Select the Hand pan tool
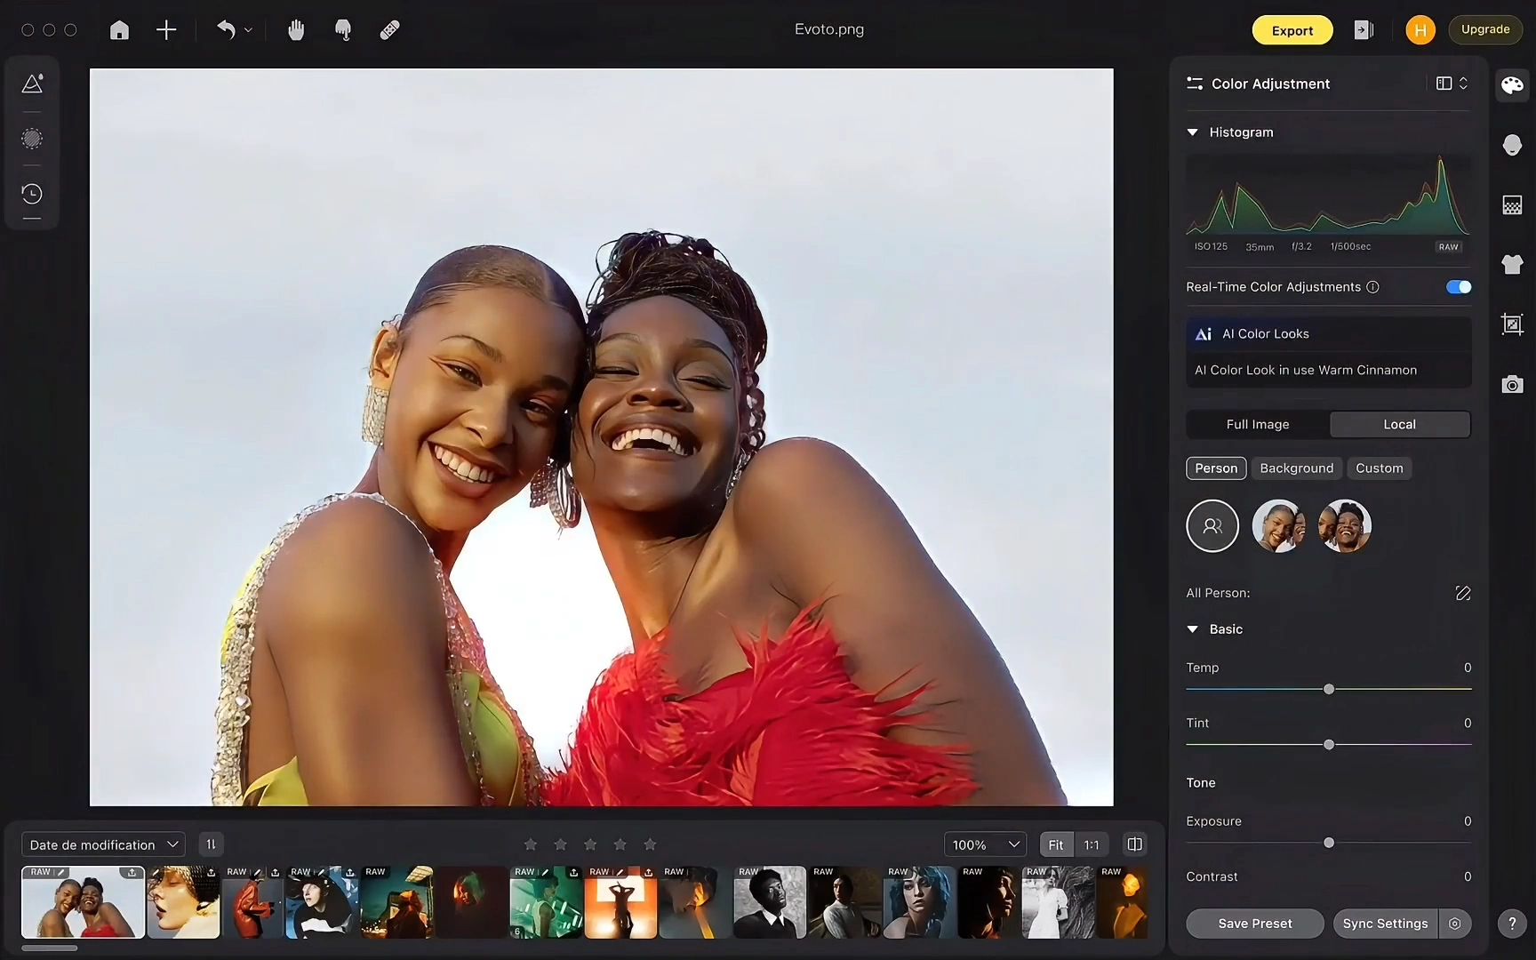The height and width of the screenshot is (960, 1536). pyautogui.click(x=296, y=30)
